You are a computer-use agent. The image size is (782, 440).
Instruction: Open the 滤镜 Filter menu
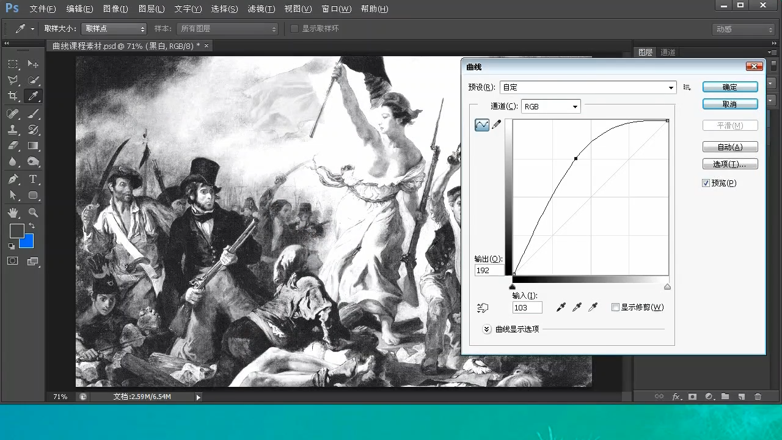(x=261, y=9)
